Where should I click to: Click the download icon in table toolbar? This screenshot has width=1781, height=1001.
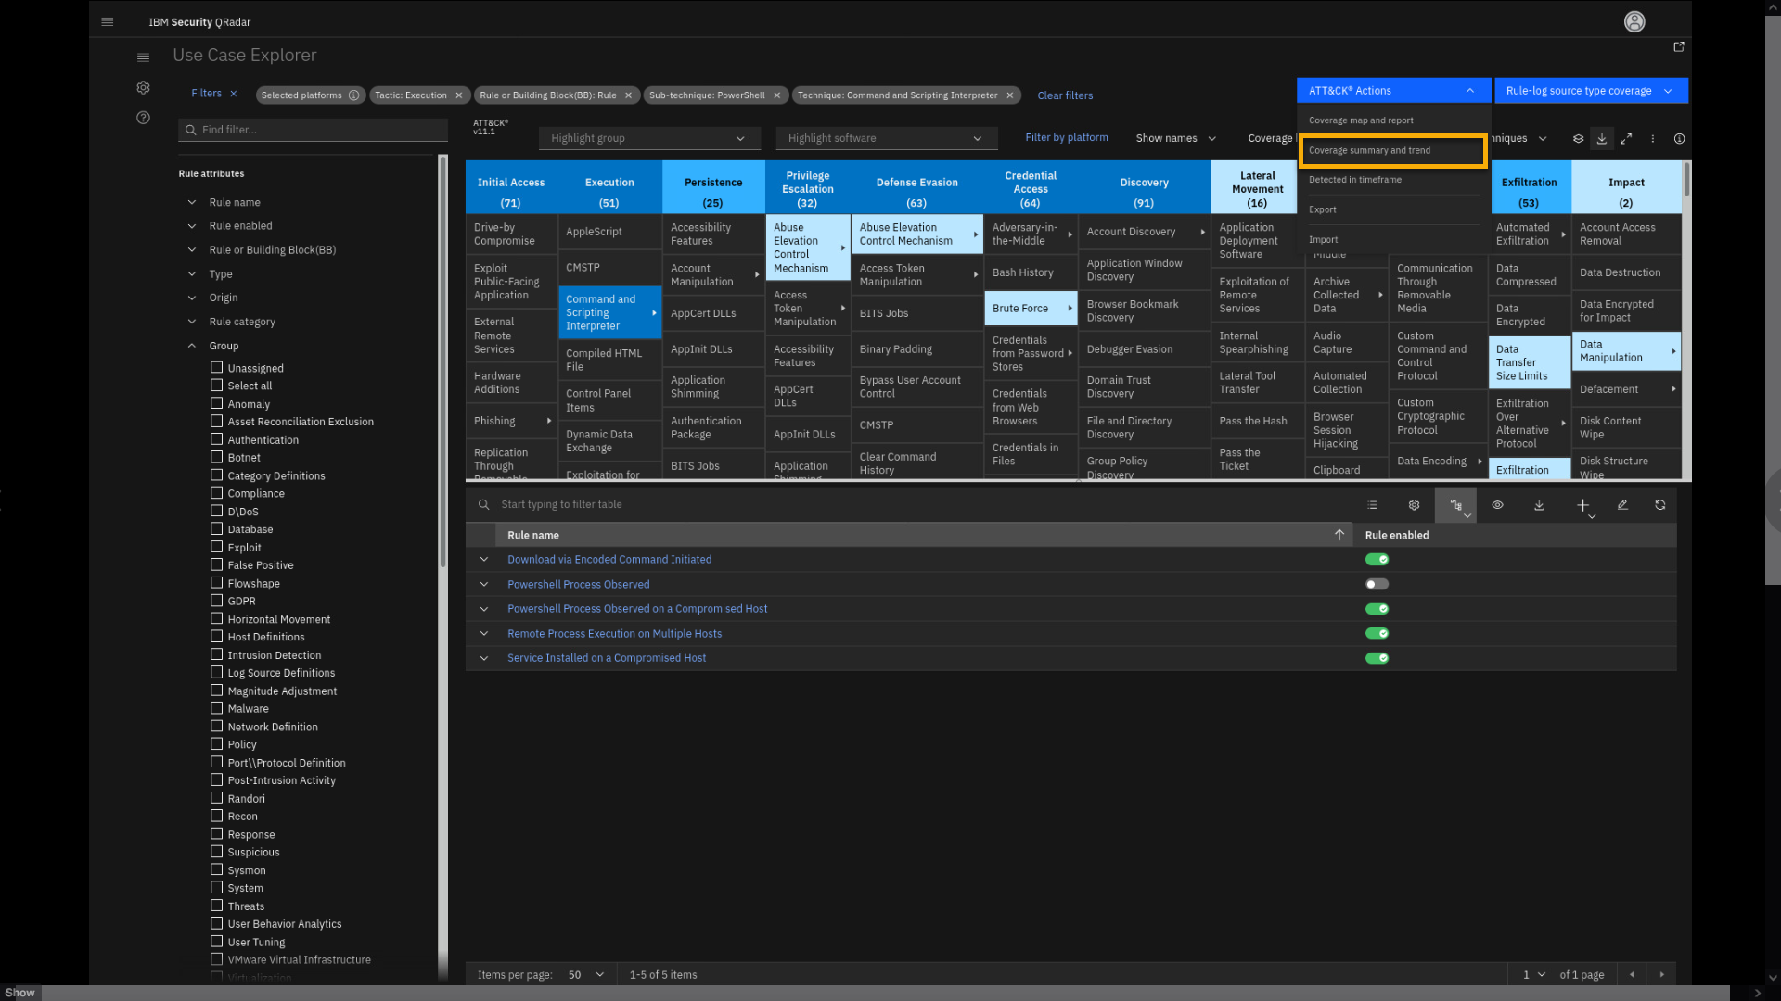click(1539, 505)
